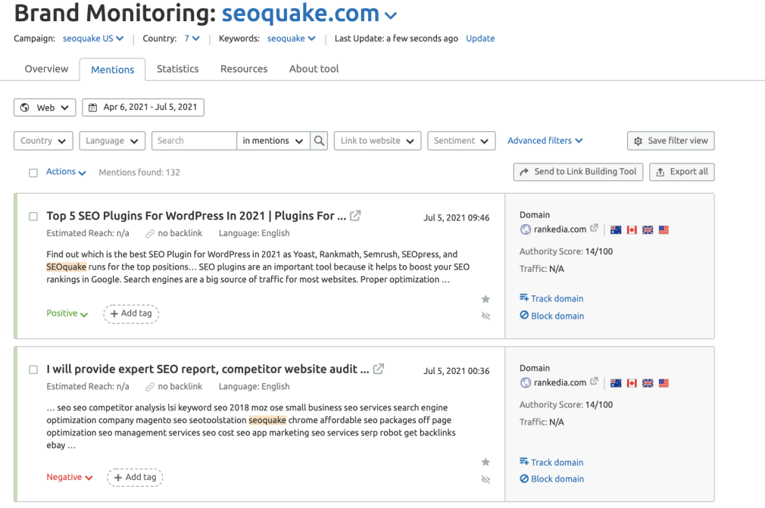Star the Top 5 SEO Plugins mention
Image resolution: width=765 pixels, height=508 pixels.
point(486,299)
